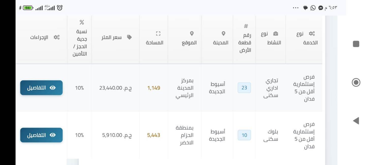Open التفاصيل for land plot 10
Image resolution: width=366 pixels, height=165 pixels.
coord(41,135)
